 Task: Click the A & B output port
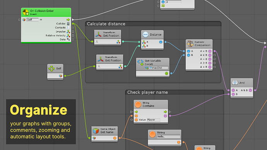pos(250,90)
